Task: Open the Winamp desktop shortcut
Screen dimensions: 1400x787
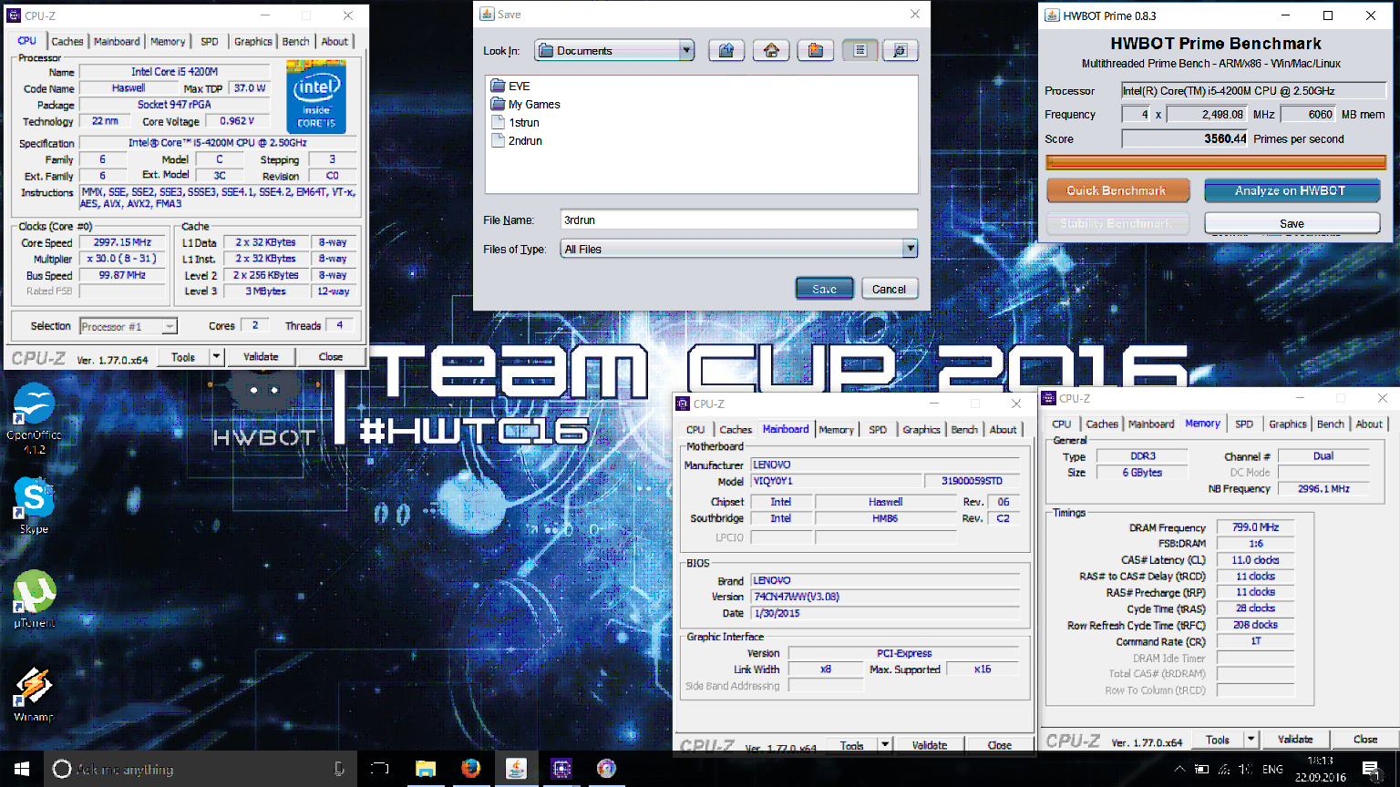Action: tap(34, 693)
